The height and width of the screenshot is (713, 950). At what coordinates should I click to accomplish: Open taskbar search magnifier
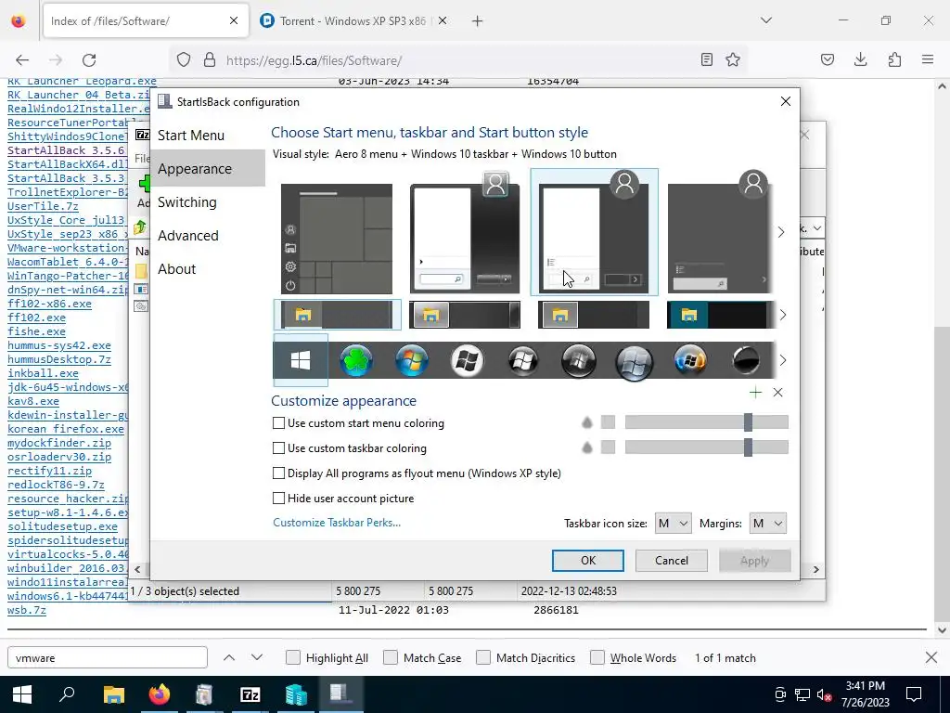tap(67, 694)
